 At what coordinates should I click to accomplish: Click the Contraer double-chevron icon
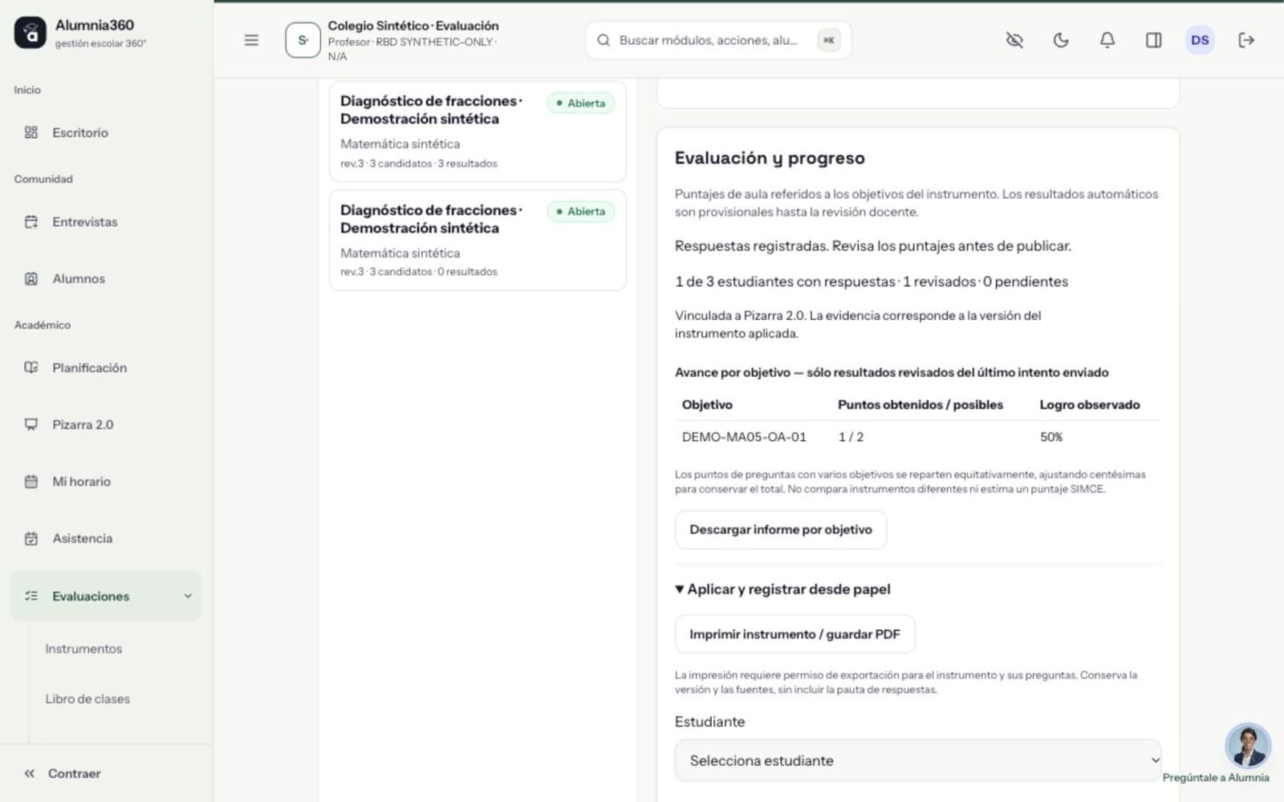(x=30, y=774)
